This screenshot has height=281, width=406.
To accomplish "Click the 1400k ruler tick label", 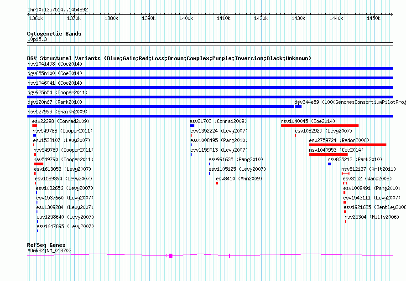I will pyautogui.click(x=186, y=18).
